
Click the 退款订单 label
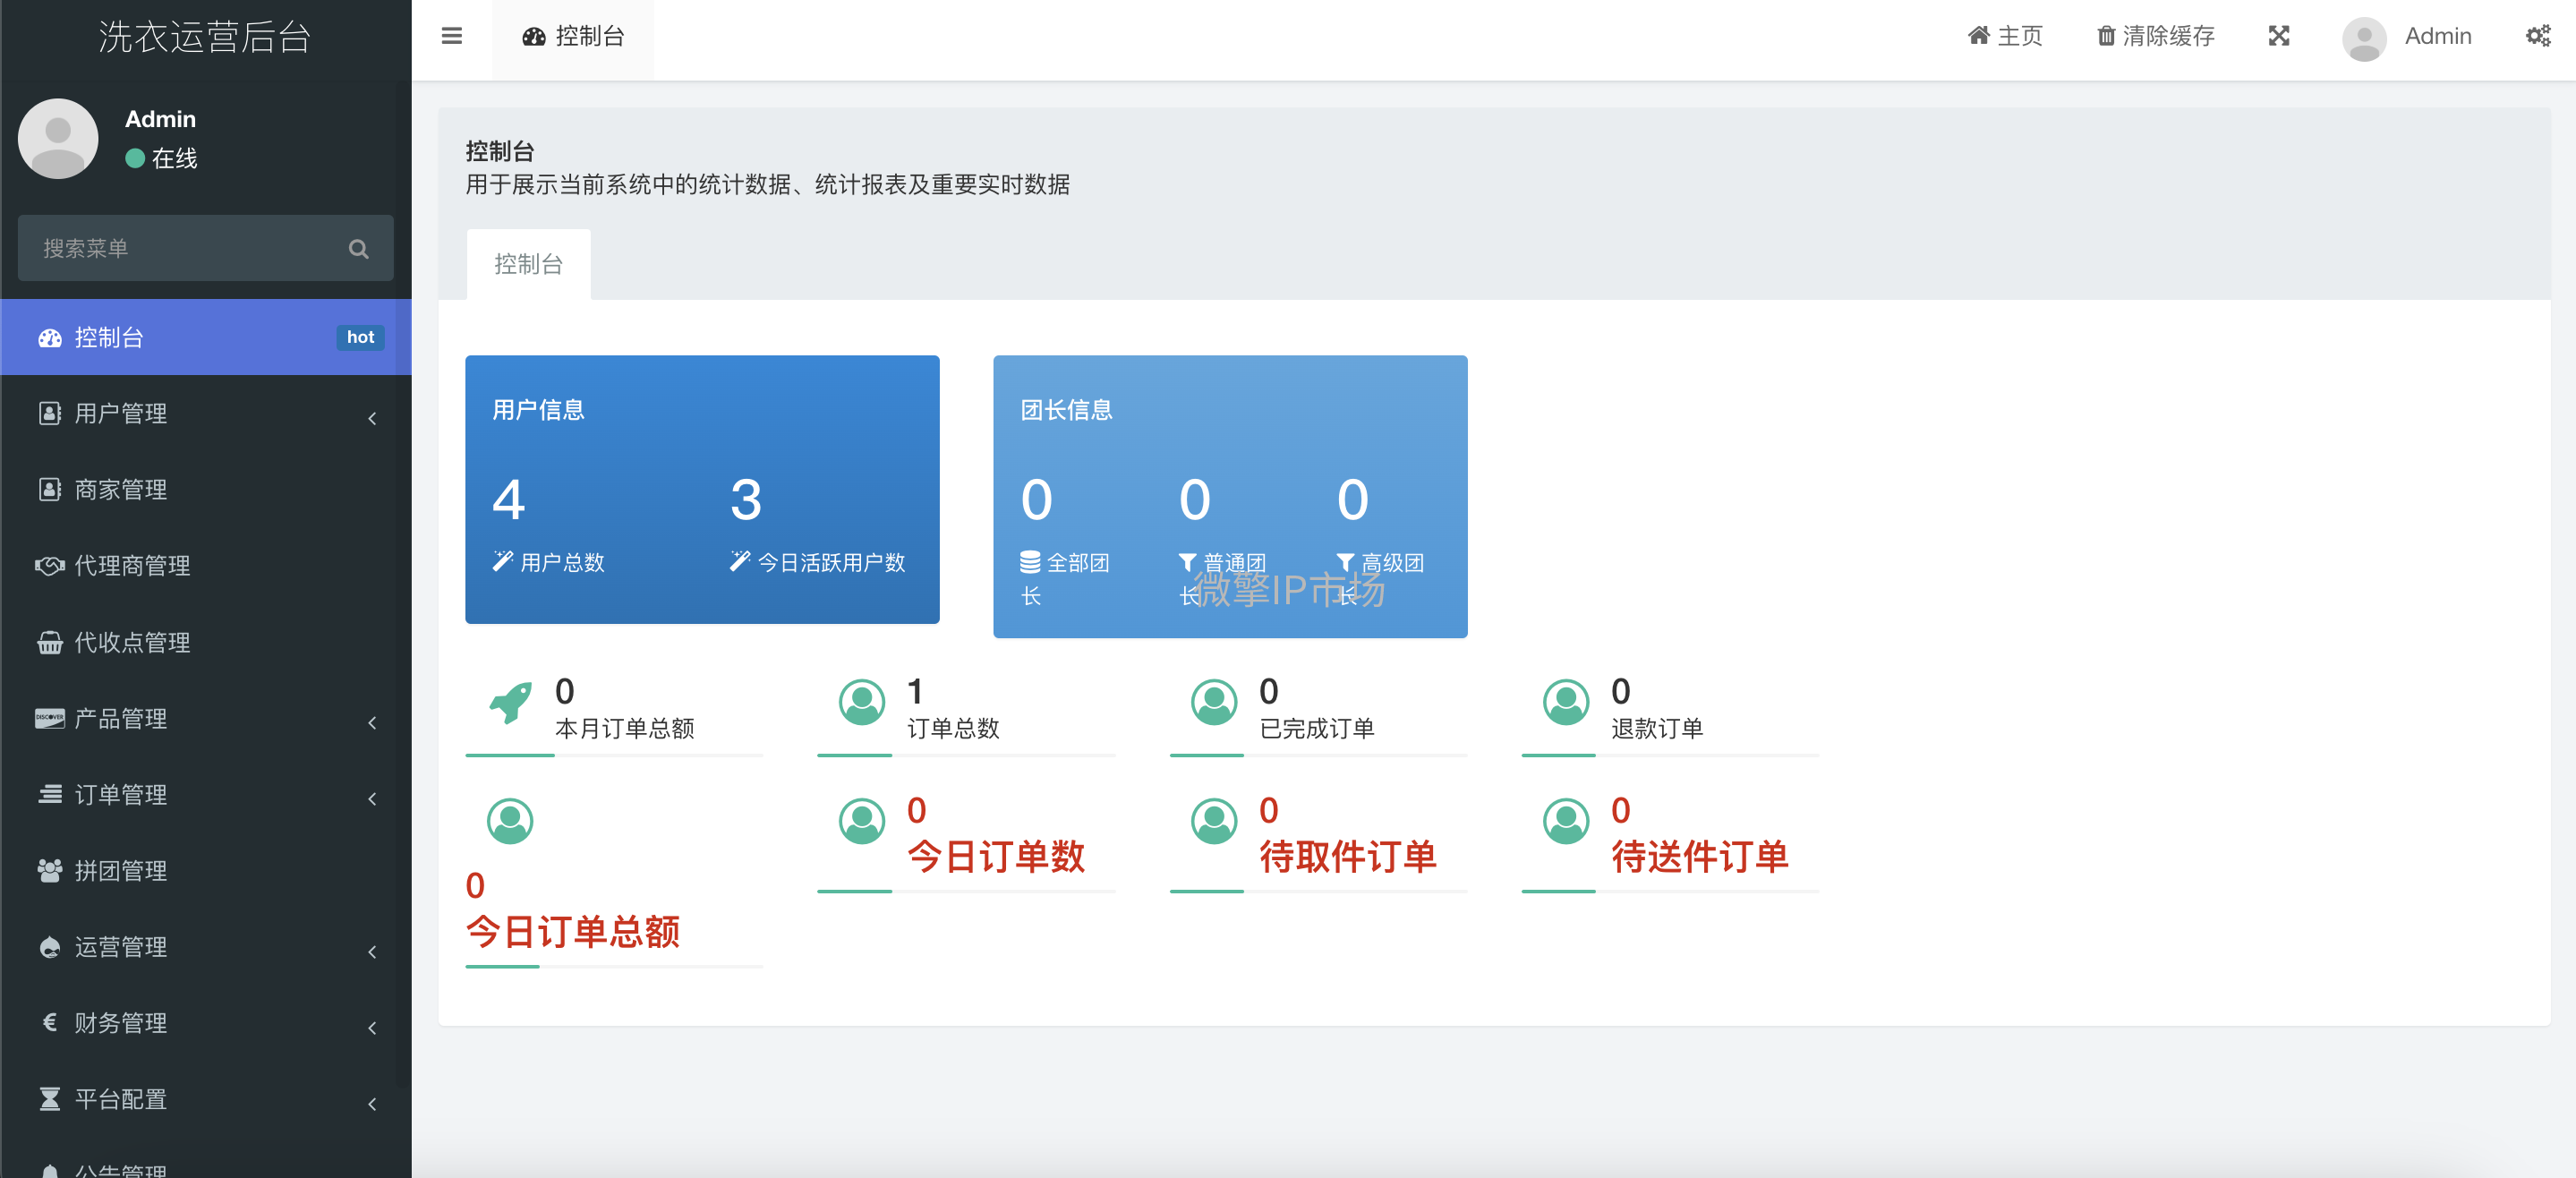coord(1657,729)
